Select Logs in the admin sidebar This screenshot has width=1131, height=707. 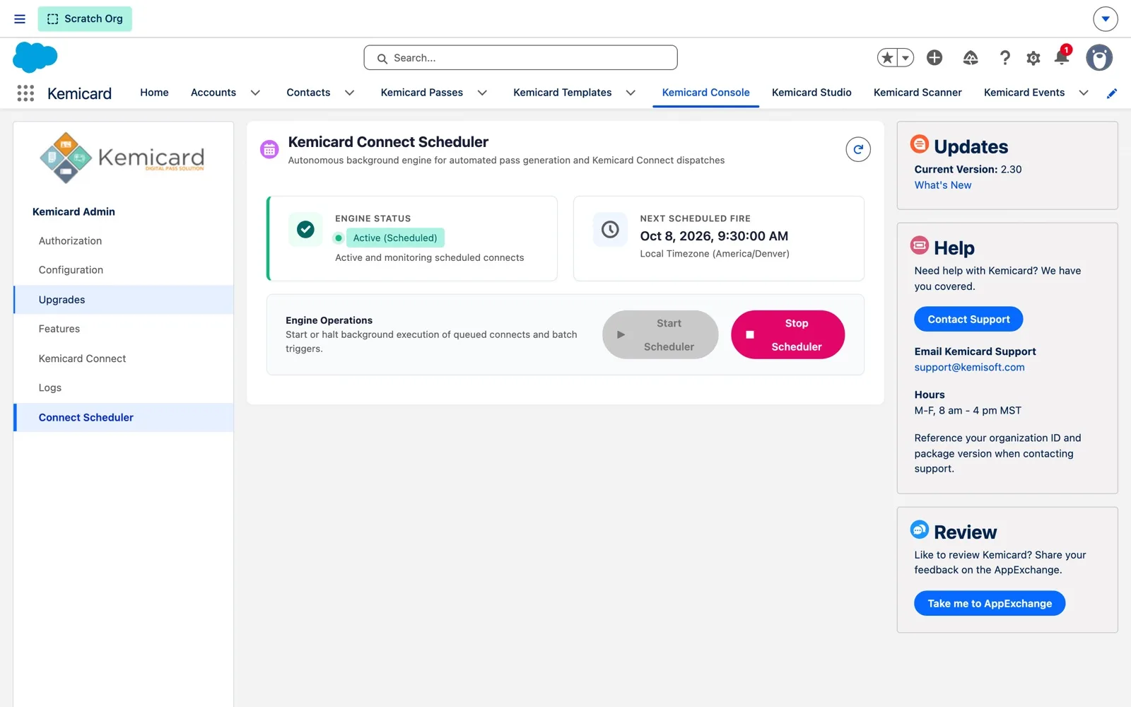pyautogui.click(x=123, y=388)
